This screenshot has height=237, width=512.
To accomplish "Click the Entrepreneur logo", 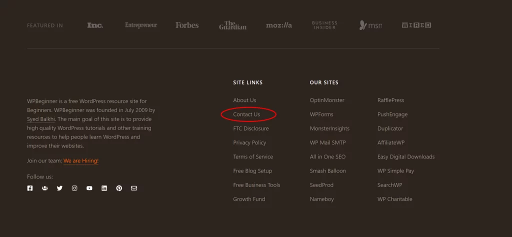I will coord(141,25).
